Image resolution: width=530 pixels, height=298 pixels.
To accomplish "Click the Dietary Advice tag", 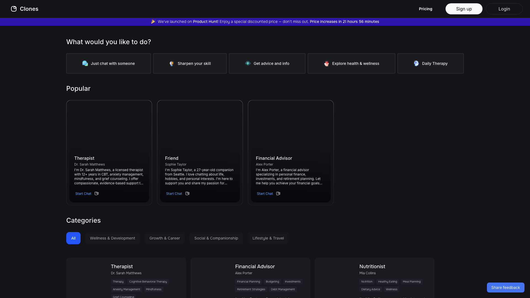I will click(371, 289).
